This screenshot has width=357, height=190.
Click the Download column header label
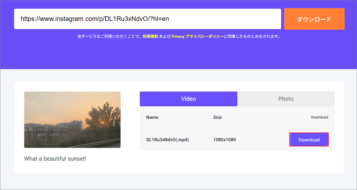pos(319,117)
